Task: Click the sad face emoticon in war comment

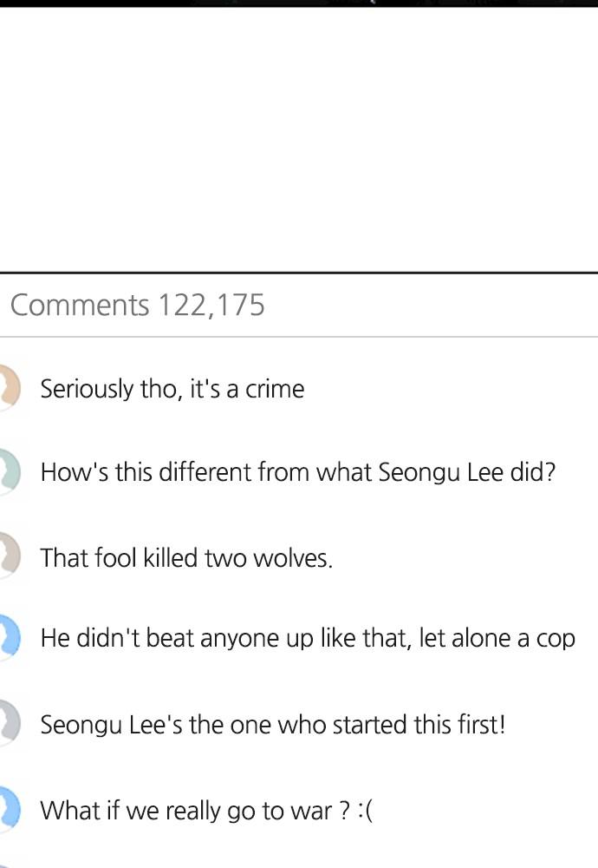Action: tap(365, 811)
